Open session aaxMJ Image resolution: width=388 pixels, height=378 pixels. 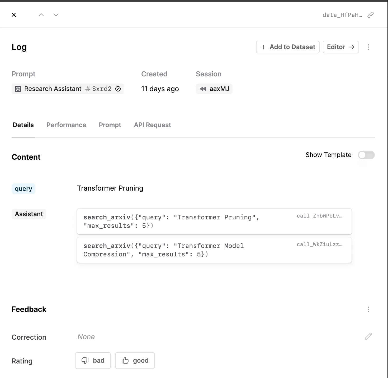tap(214, 89)
